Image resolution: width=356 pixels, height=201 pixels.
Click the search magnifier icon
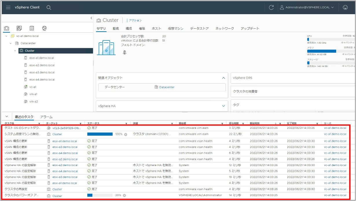click(49, 8)
